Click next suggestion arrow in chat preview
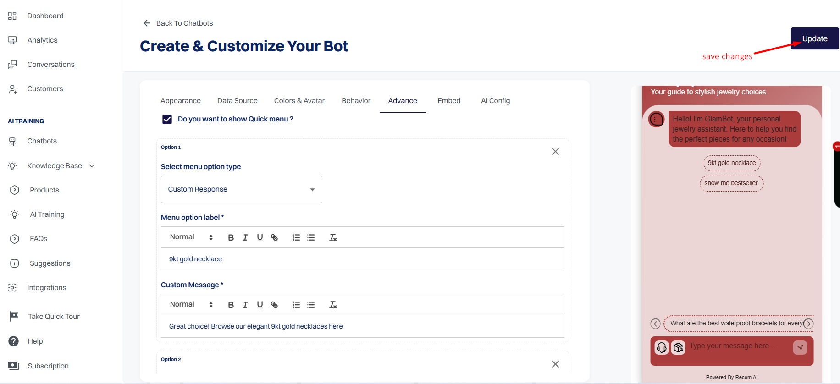The width and height of the screenshot is (840, 384). pyautogui.click(x=809, y=324)
